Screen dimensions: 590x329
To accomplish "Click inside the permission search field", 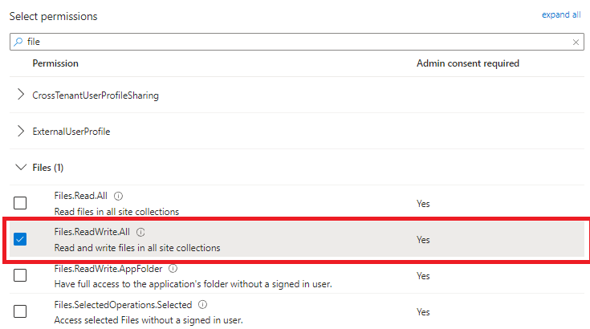I will (289, 42).
